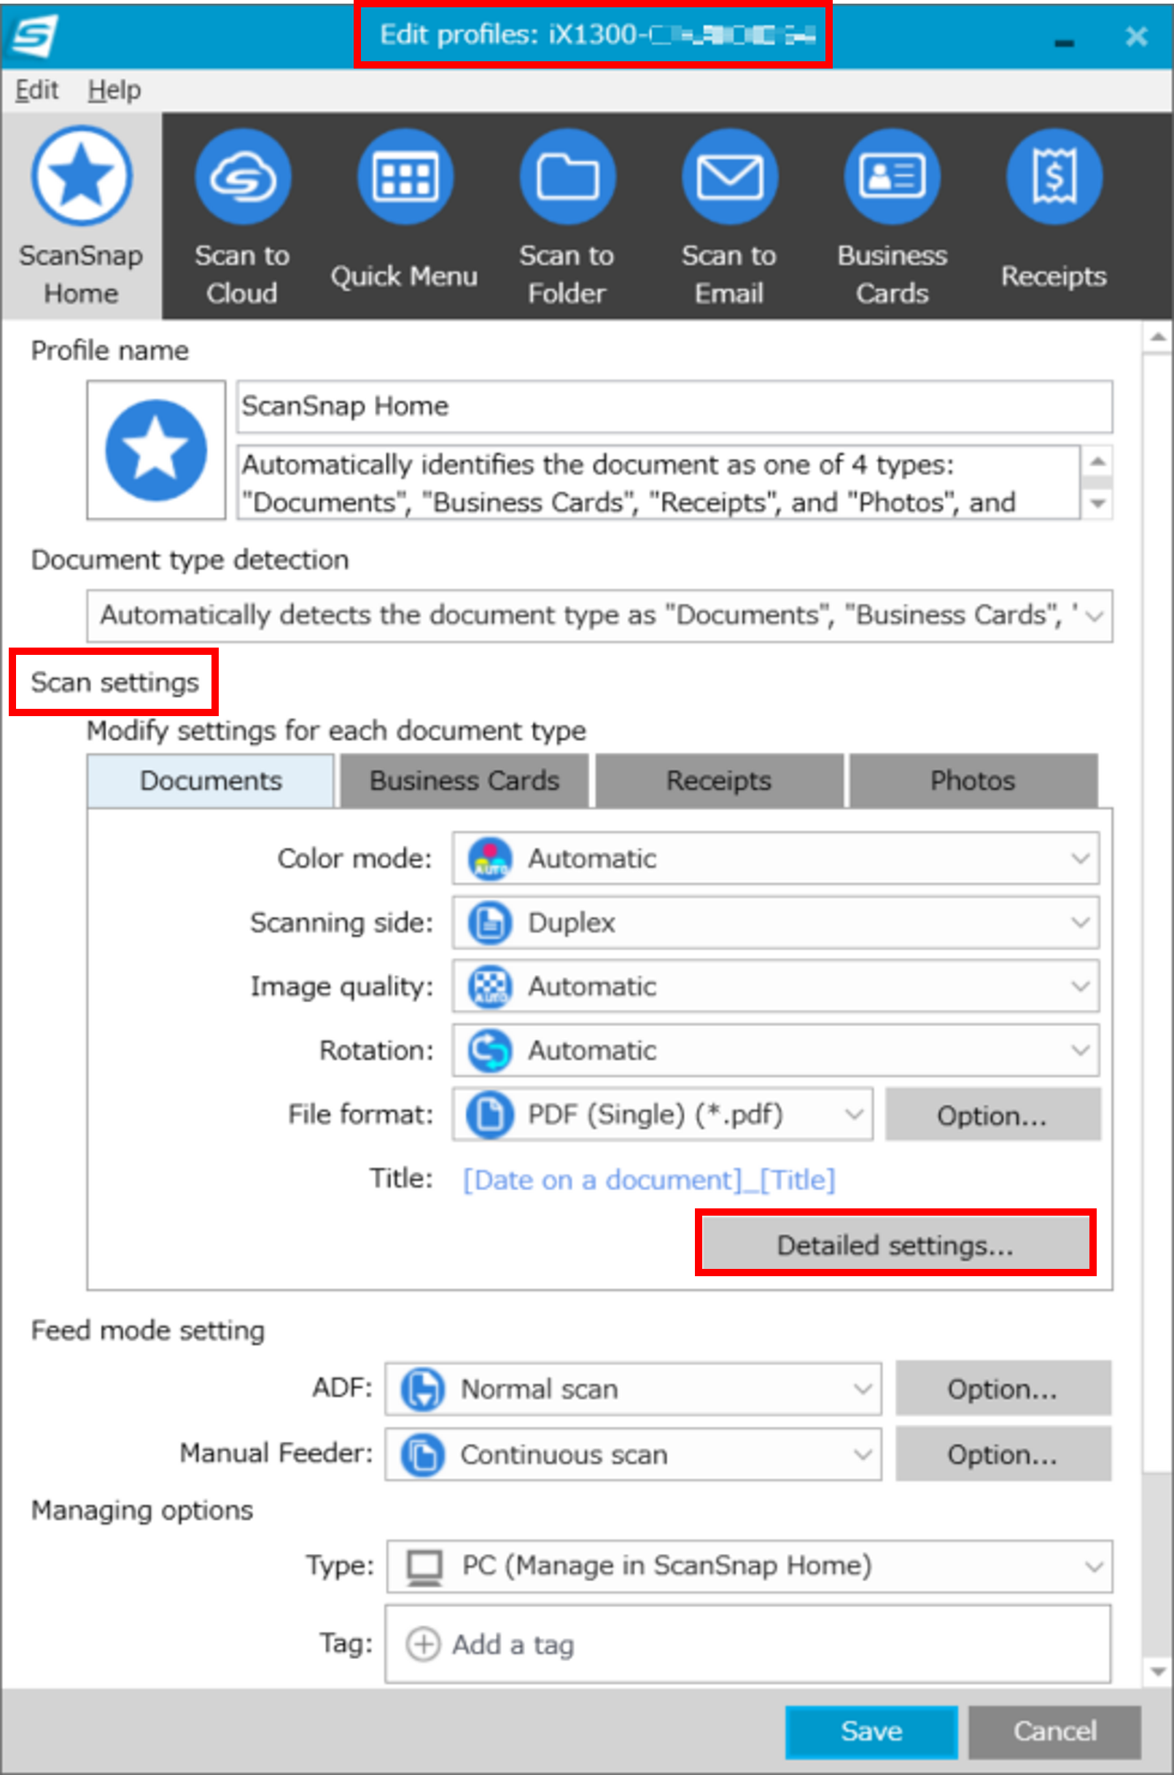Open Detailed settings
The height and width of the screenshot is (1775, 1174).
[x=895, y=1245]
